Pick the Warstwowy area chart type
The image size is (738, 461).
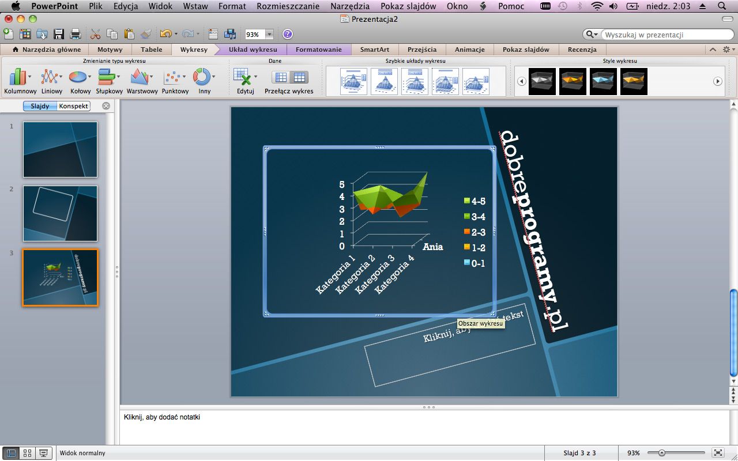(140, 81)
